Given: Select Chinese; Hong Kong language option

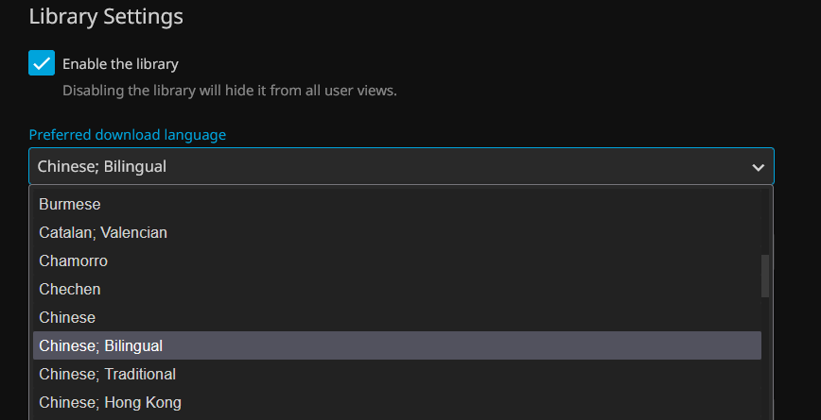Looking at the screenshot, I should coord(110,402).
